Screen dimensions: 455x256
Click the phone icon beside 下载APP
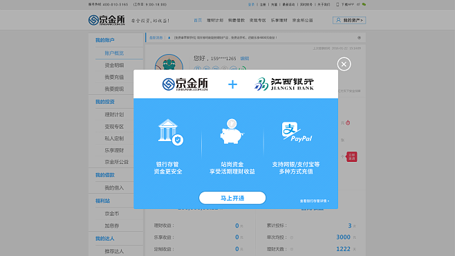(337, 4)
